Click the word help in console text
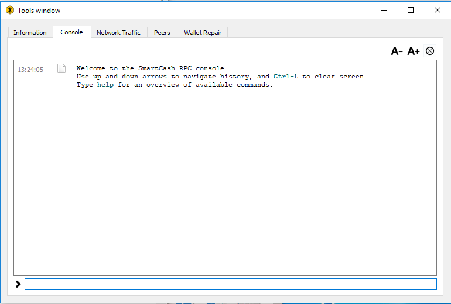The height and width of the screenshot is (304, 451). (x=105, y=85)
